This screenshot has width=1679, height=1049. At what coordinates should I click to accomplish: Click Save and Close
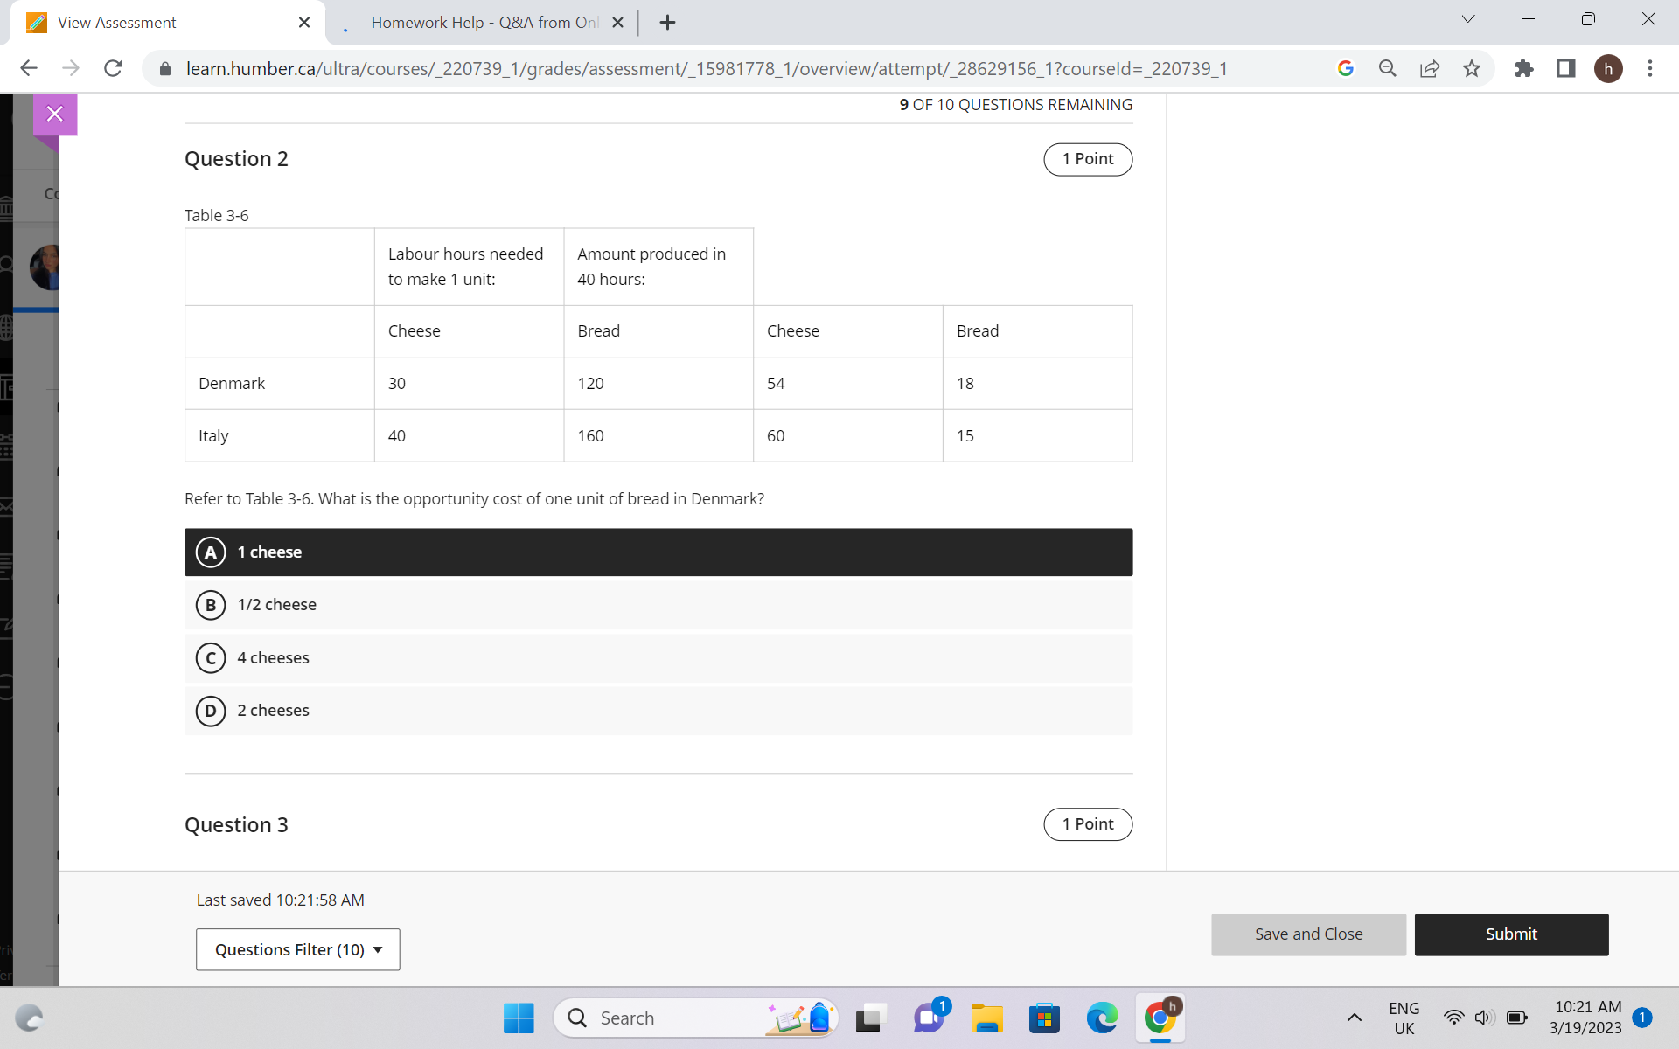[1307, 934]
